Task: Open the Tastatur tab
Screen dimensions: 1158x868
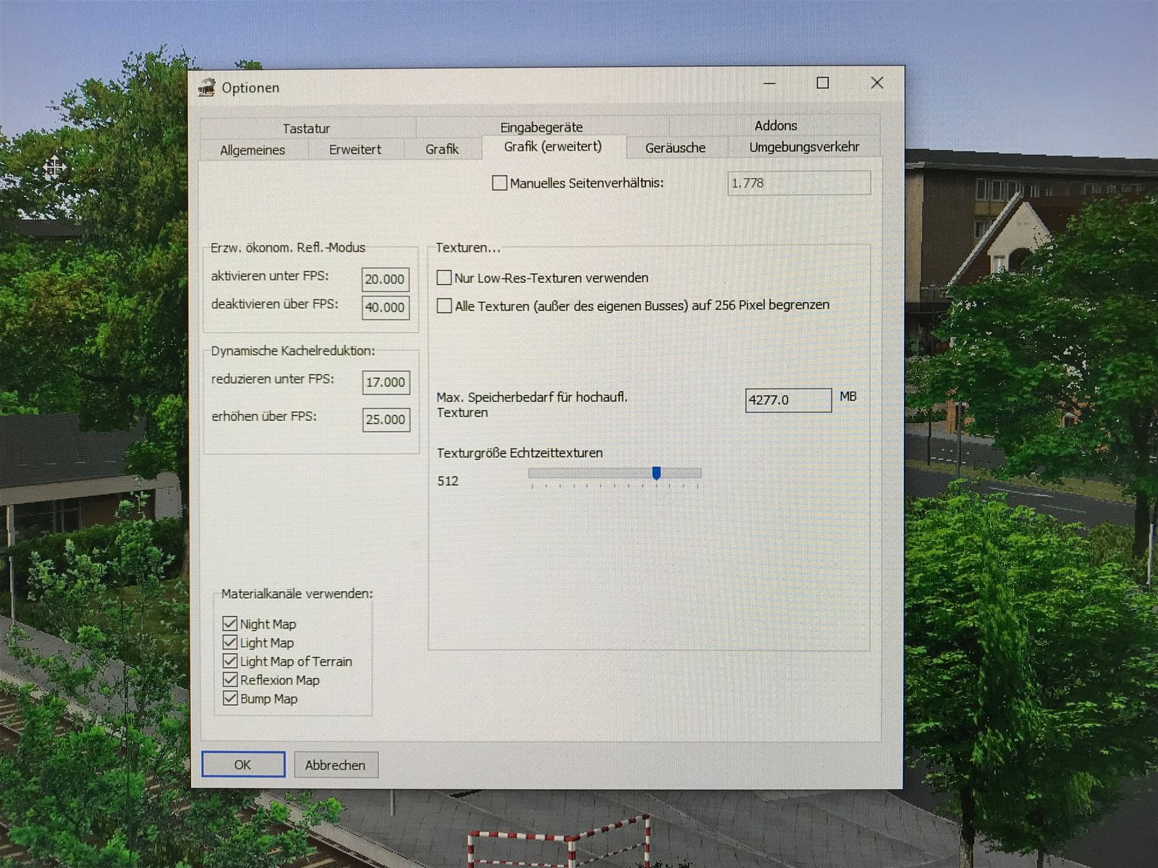Action: pyautogui.click(x=306, y=128)
